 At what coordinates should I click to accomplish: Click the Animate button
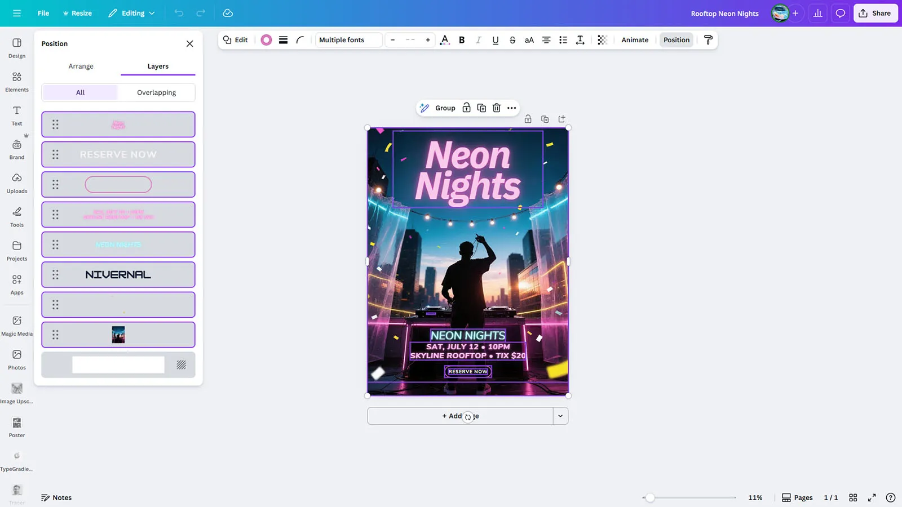[x=635, y=40]
